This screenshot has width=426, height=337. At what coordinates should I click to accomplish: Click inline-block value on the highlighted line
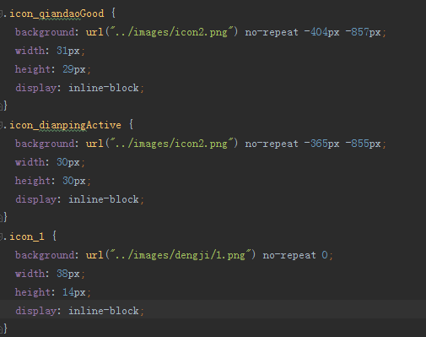coord(104,311)
